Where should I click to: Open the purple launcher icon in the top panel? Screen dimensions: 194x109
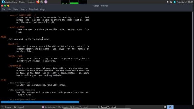[x=46, y=2]
